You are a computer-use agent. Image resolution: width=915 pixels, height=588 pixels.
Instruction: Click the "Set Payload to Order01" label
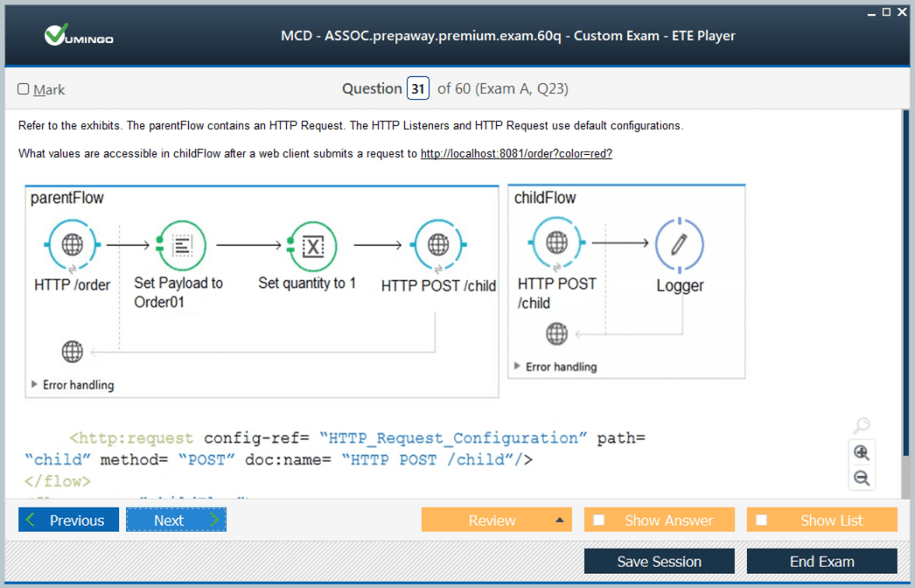pos(178,292)
